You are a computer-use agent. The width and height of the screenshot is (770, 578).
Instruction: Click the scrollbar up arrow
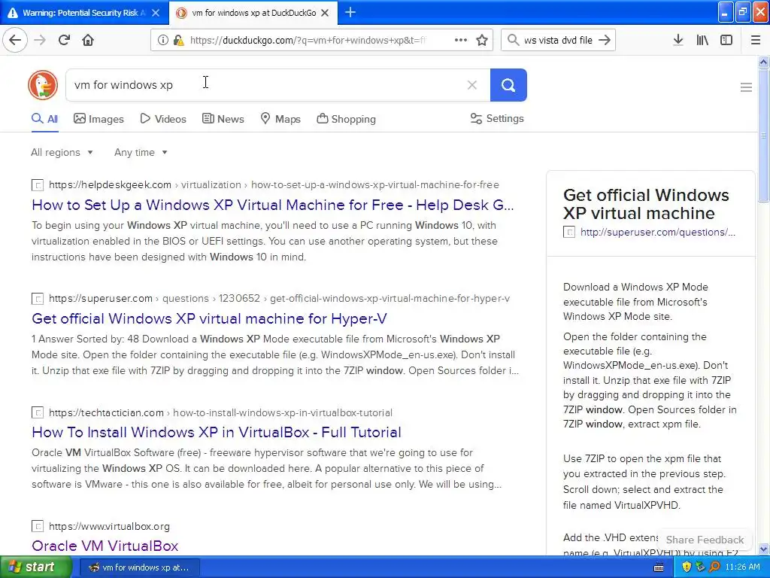pos(763,62)
